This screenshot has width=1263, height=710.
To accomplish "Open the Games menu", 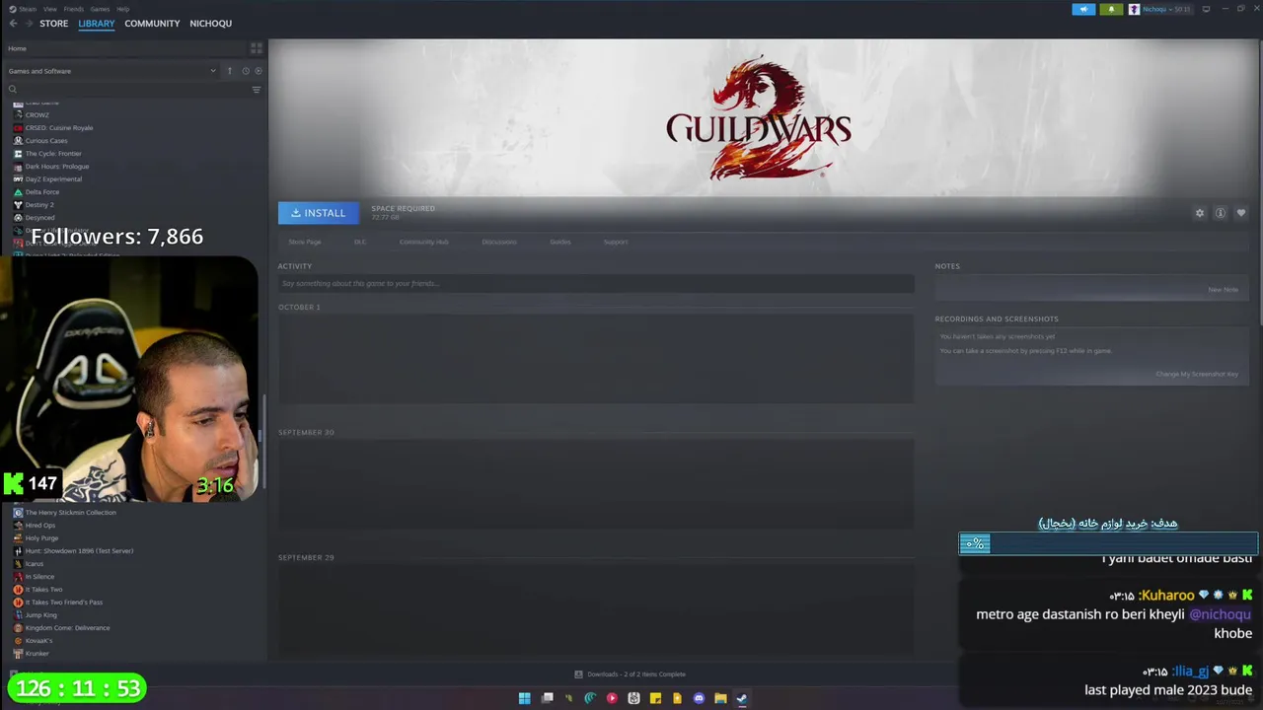I will (100, 9).
